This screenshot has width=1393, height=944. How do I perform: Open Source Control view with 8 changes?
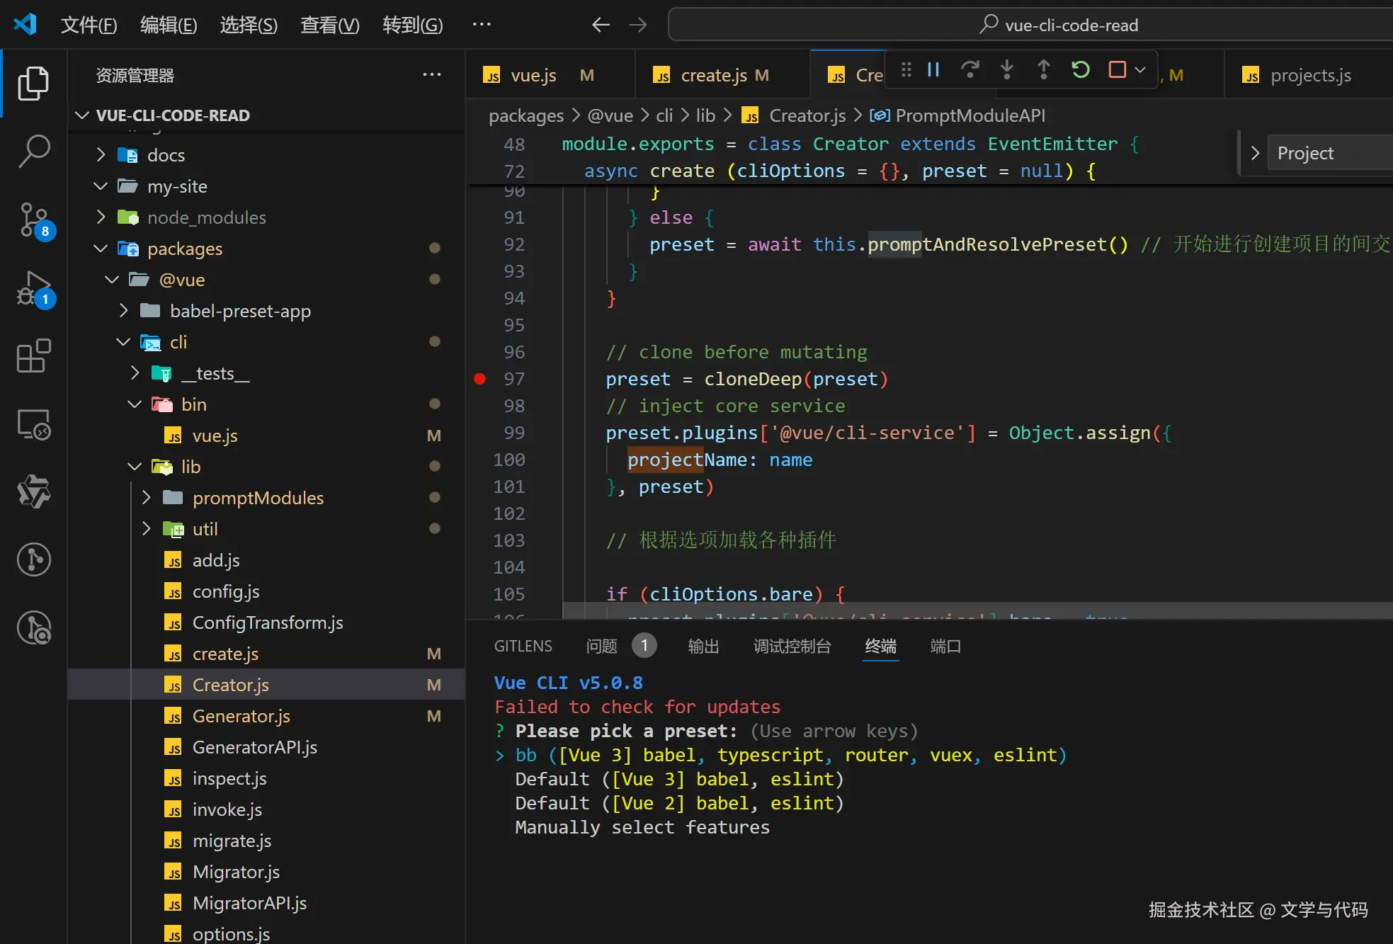(x=33, y=219)
